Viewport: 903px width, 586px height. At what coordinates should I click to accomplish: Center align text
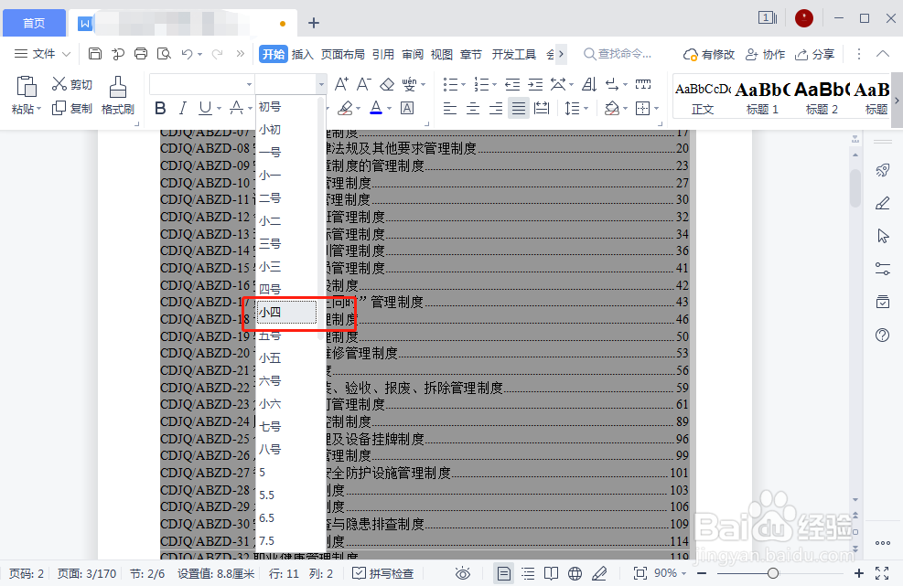(473, 108)
